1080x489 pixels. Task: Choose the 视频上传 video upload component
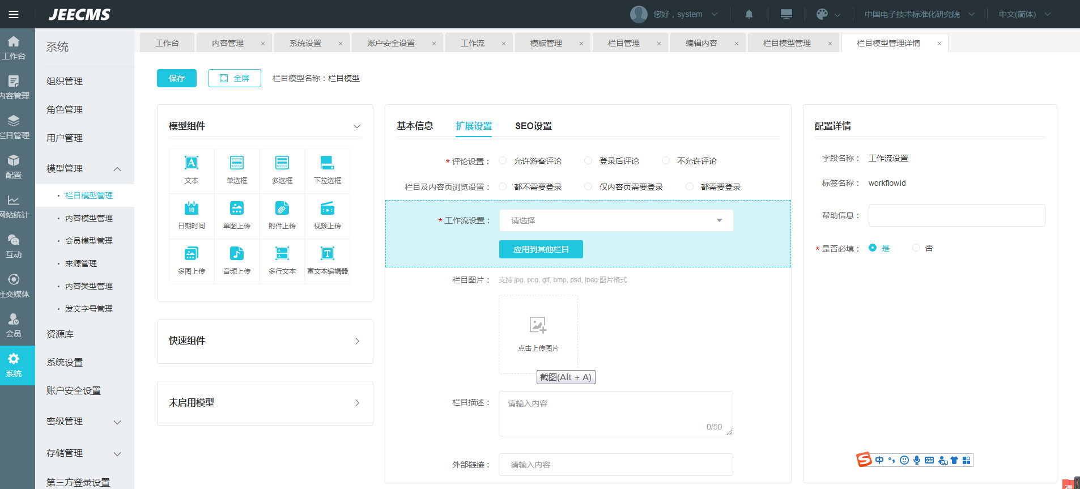(x=328, y=209)
